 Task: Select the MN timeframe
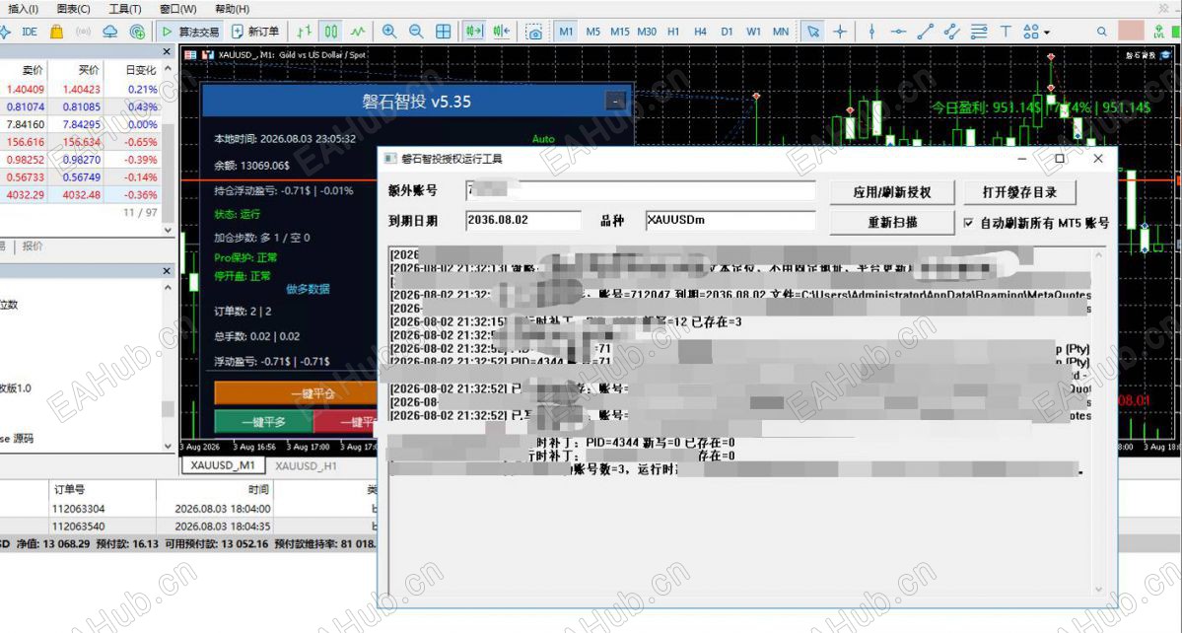click(x=781, y=32)
